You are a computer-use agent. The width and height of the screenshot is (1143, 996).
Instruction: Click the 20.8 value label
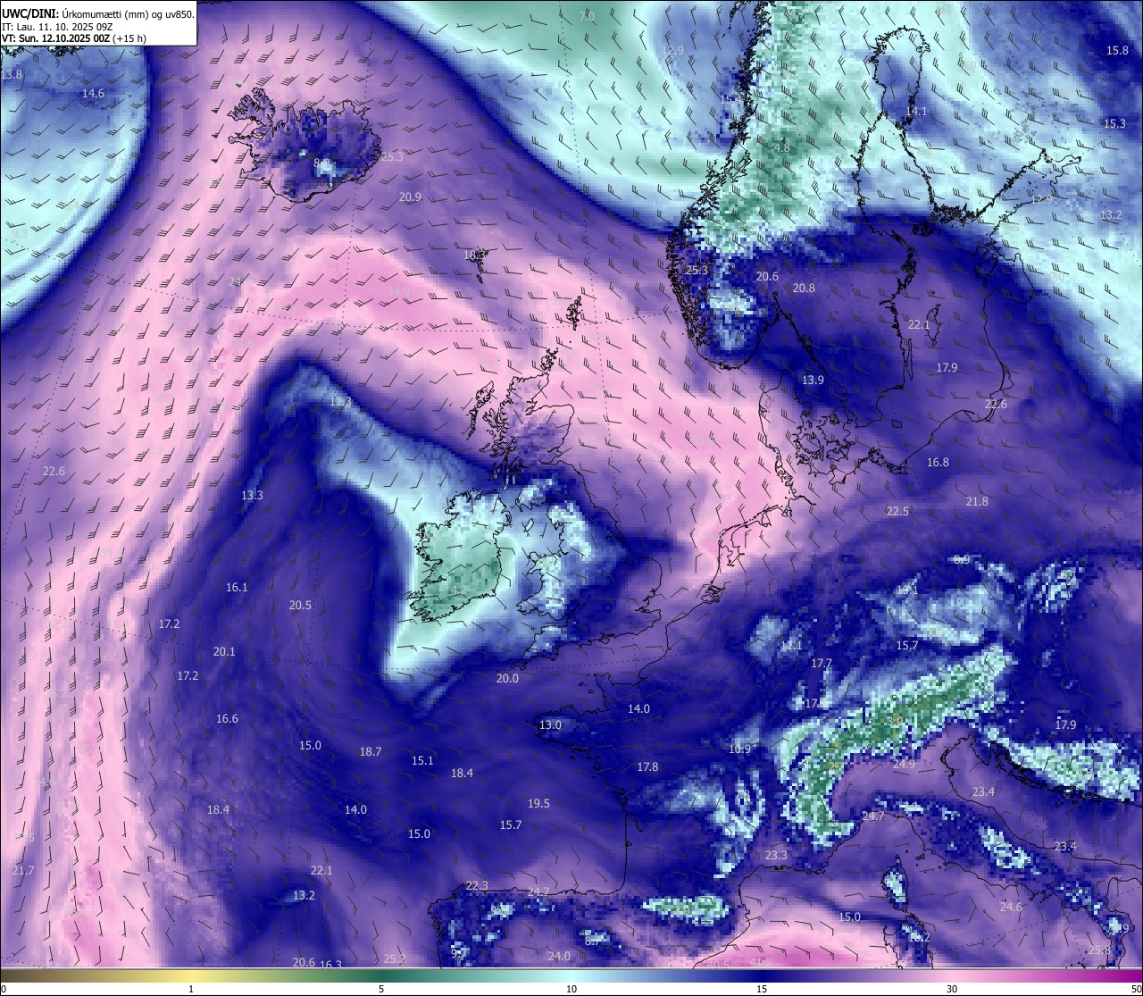(804, 289)
